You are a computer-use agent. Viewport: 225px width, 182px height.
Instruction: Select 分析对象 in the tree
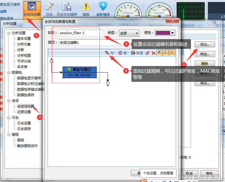[24, 44]
